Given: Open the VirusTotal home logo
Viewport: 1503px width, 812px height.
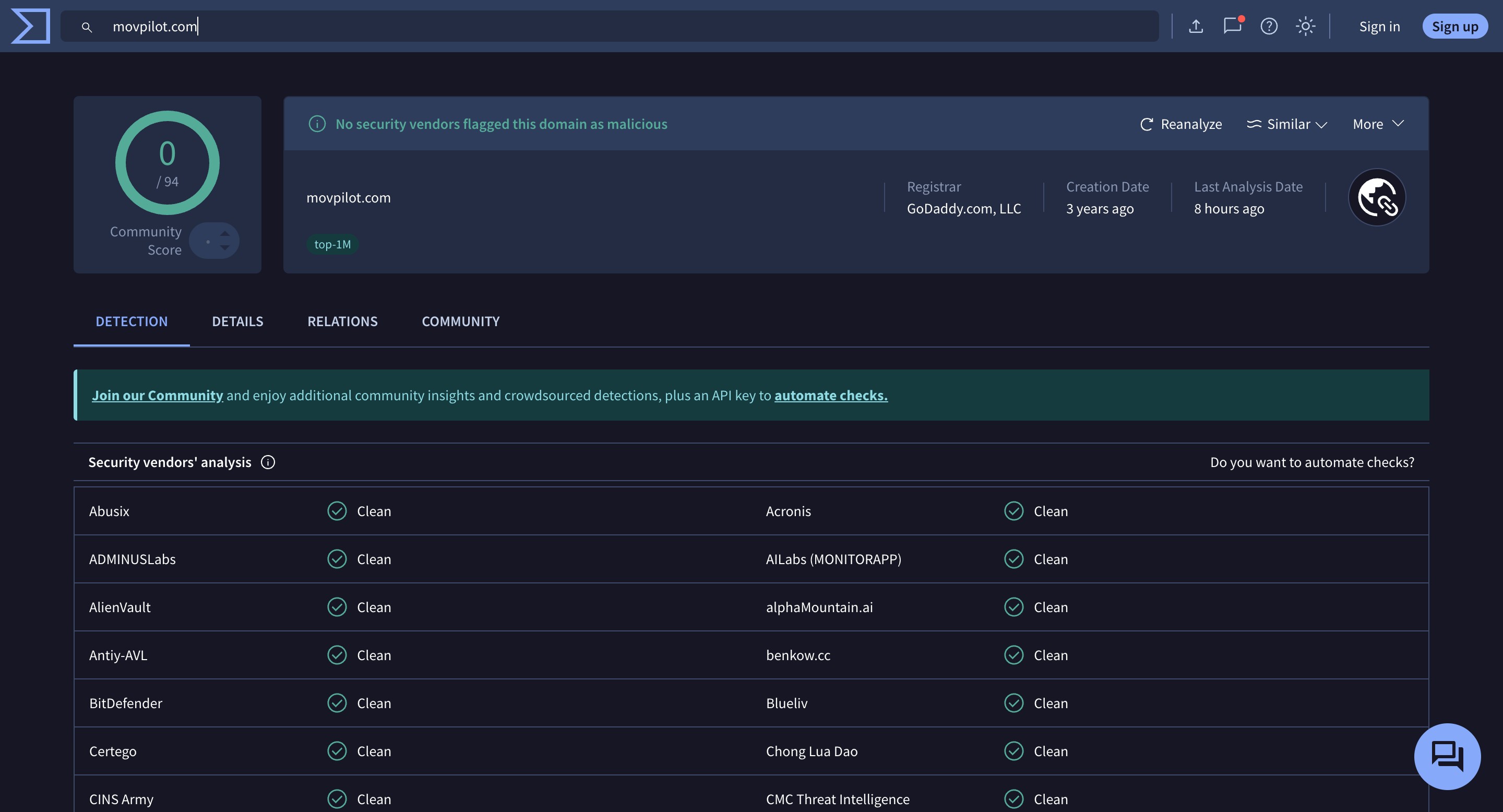Looking at the screenshot, I should point(30,26).
